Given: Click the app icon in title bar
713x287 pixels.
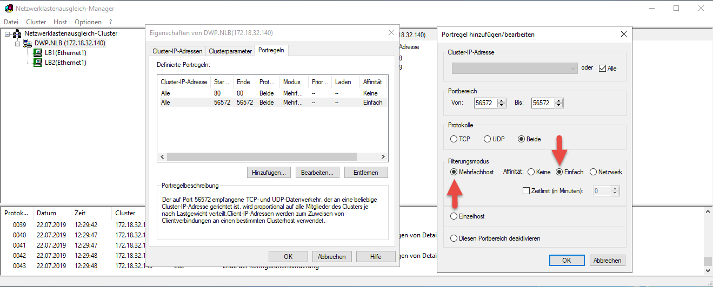Looking at the screenshot, I should [x=8, y=9].
